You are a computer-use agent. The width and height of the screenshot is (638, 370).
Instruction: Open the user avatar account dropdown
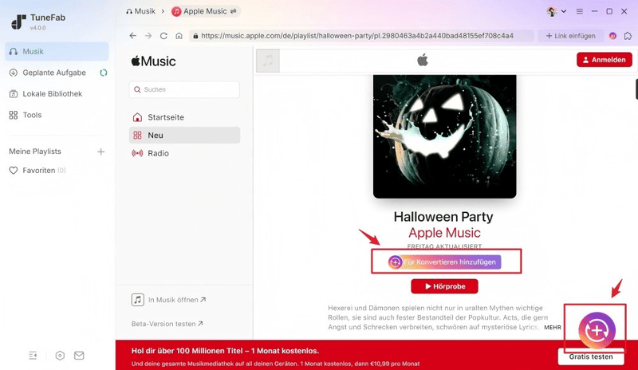point(556,11)
